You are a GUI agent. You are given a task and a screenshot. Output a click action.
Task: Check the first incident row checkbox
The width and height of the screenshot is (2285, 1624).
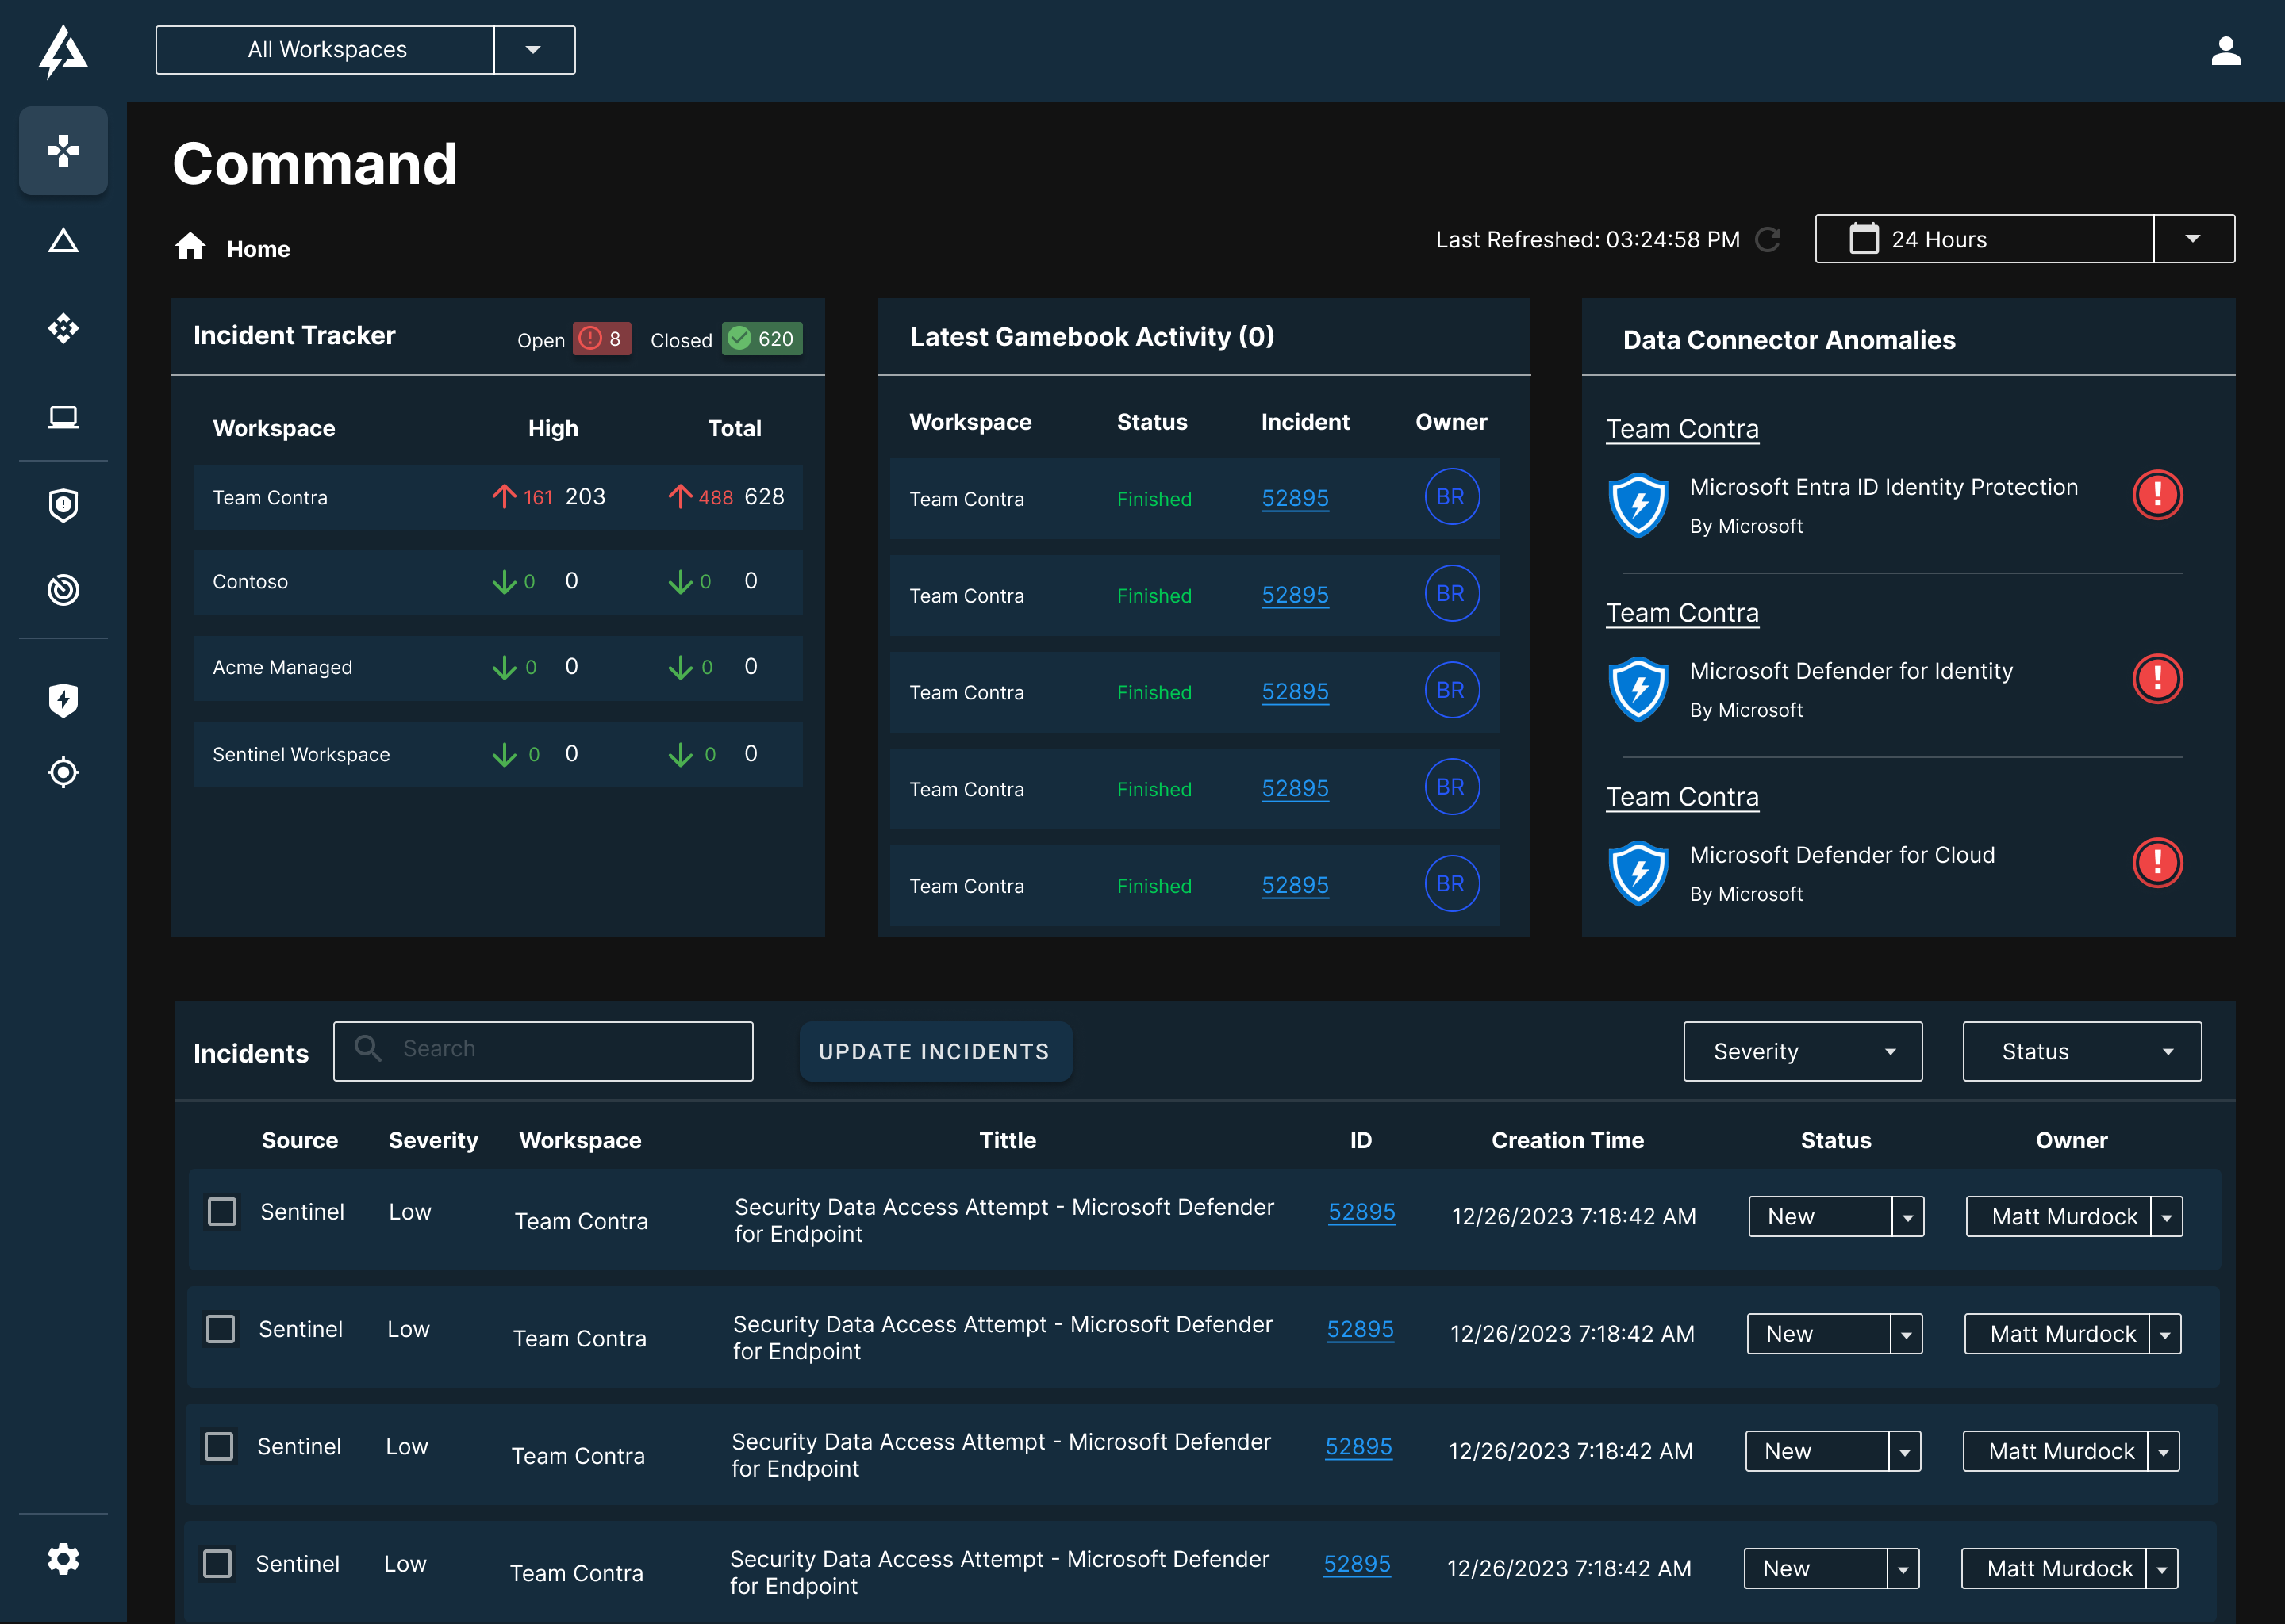tap(222, 1212)
